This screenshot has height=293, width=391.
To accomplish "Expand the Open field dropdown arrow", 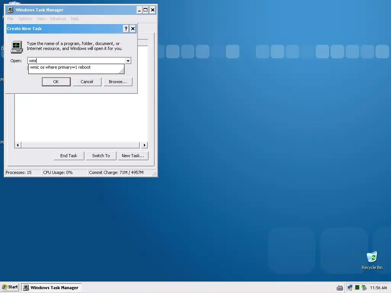I will pyautogui.click(x=128, y=61).
